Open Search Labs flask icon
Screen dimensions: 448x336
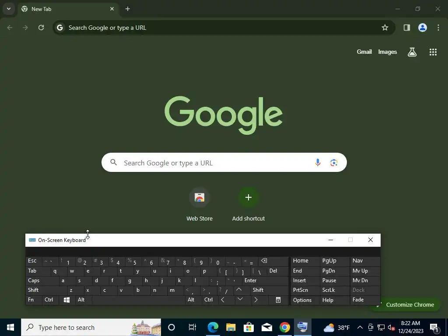click(412, 52)
